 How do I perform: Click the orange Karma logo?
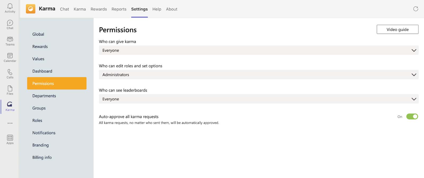click(30, 9)
